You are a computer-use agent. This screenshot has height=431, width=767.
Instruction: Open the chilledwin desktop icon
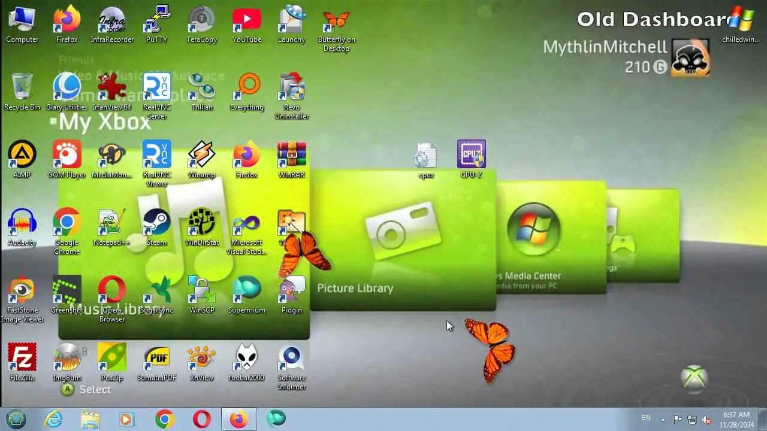741,25
